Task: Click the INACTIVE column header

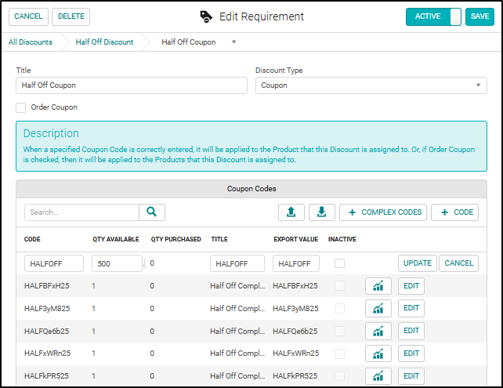Action: [x=342, y=239]
